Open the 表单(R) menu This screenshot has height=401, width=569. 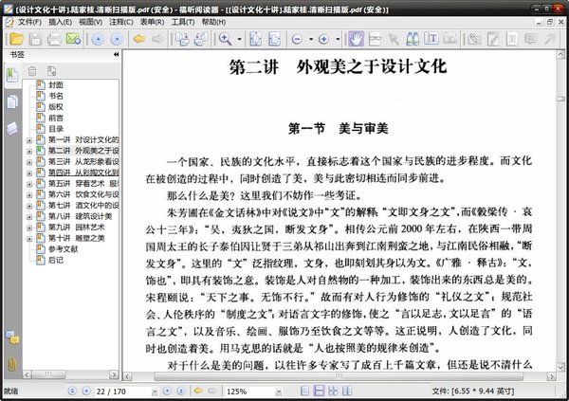pyautogui.click(x=153, y=22)
